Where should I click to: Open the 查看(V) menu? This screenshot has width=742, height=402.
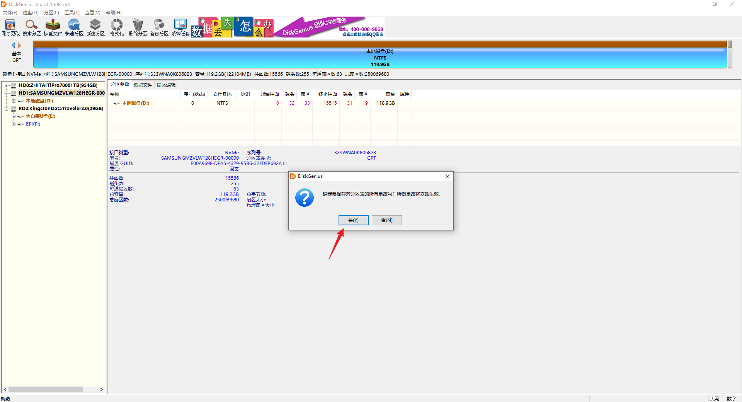pos(93,13)
